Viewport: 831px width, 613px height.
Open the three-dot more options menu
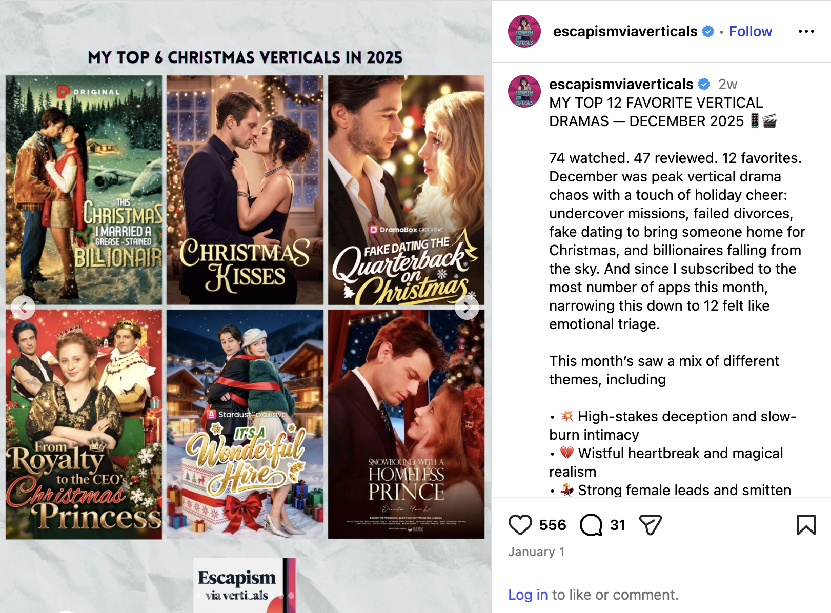pyautogui.click(x=806, y=31)
